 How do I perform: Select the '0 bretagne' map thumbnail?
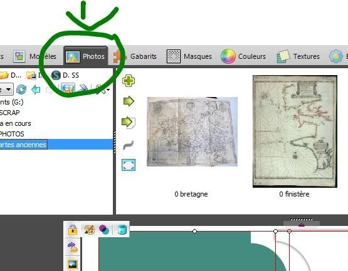click(x=192, y=131)
